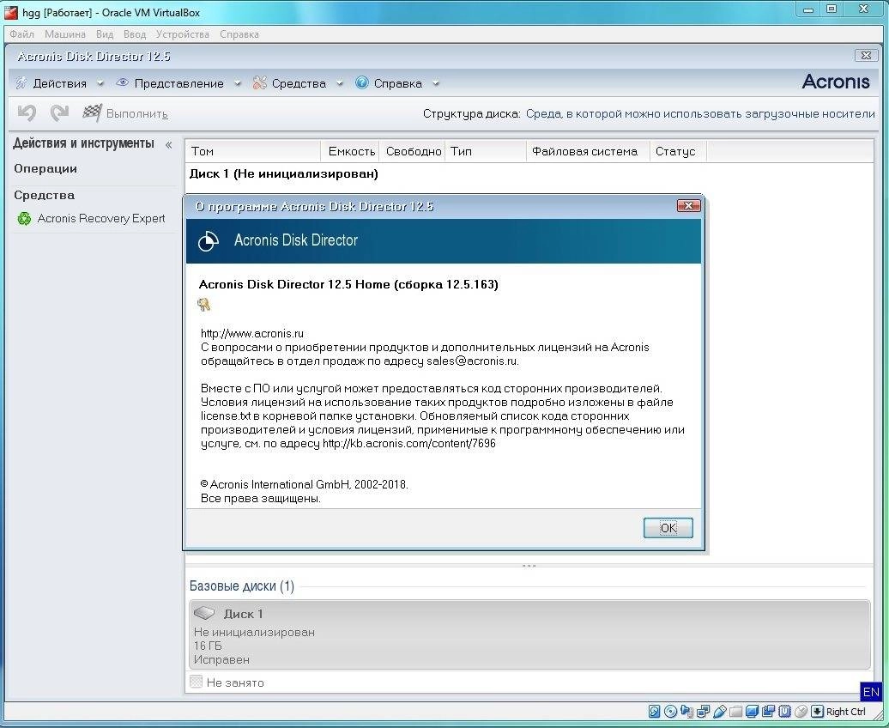Close the Acronis Disk Director 12.5 window
Screen dimensions: 889x728
click(x=866, y=55)
